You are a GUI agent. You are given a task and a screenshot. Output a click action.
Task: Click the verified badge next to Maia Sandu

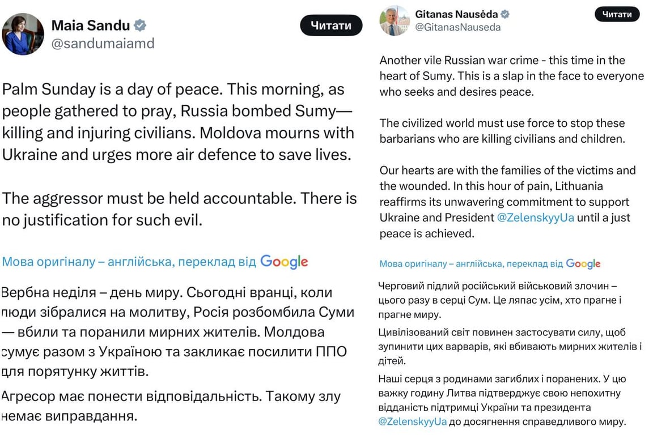click(140, 25)
